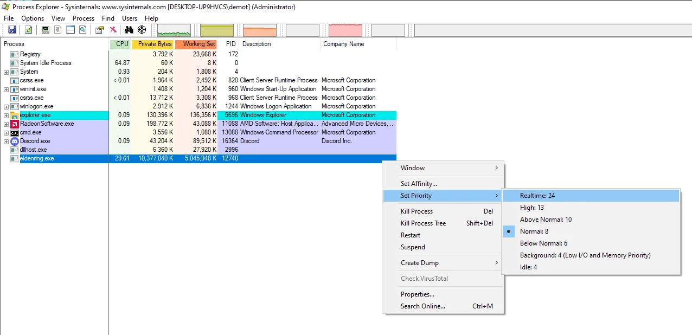
Task: Select Kill Process Tree in the context menu
Action: tap(443, 223)
